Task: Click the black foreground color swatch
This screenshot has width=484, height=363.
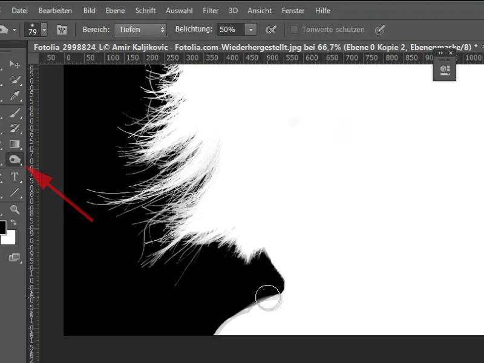Action: tap(2, 227)
